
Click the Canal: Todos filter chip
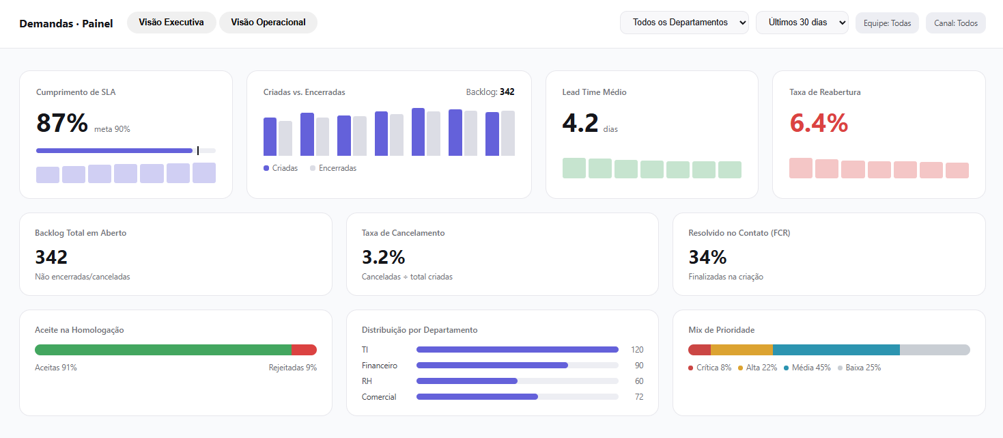click(x=956, y=23)
